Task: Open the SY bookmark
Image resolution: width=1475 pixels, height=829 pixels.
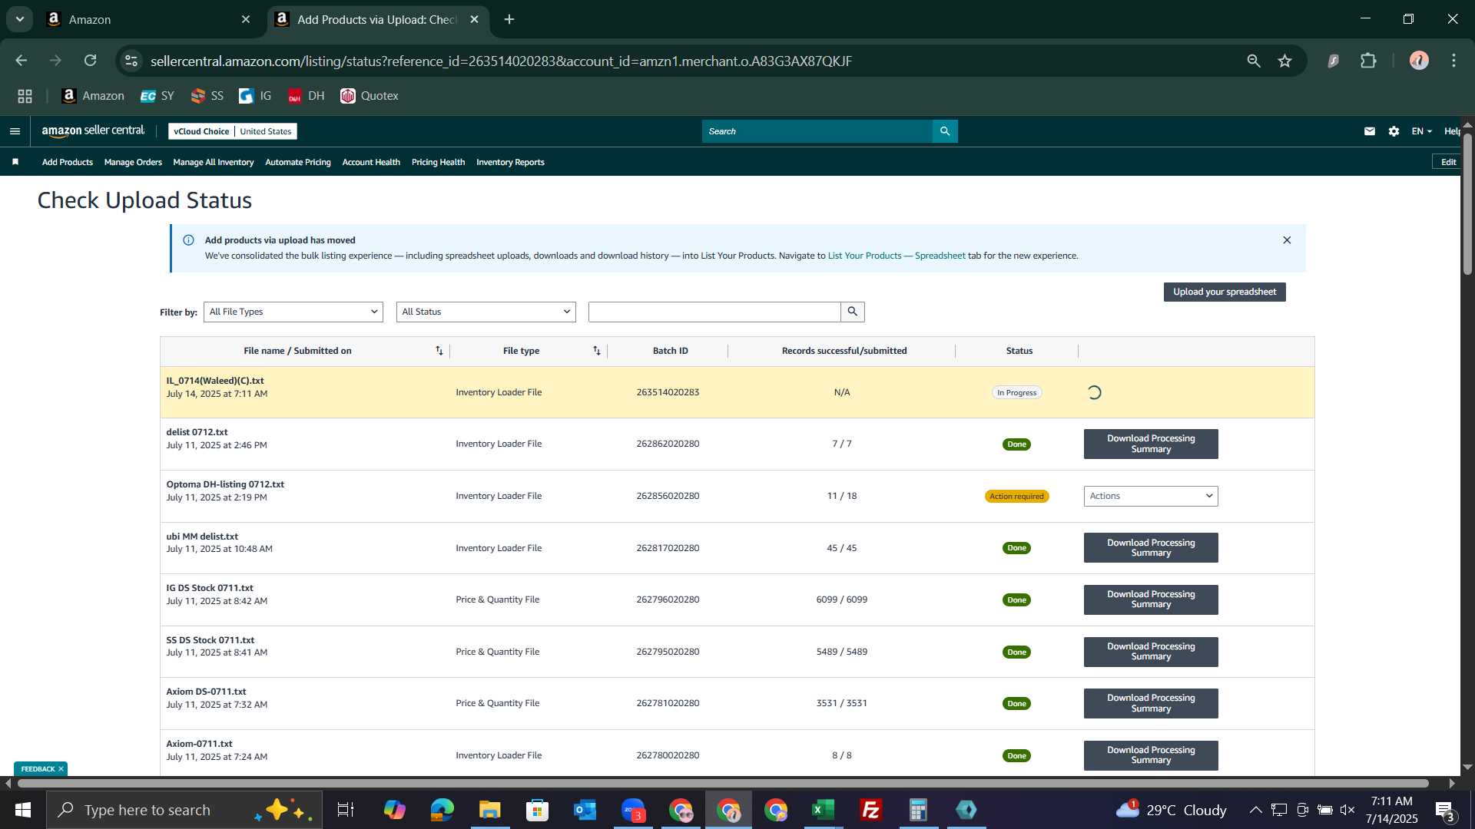Action: tap(157, 96)
